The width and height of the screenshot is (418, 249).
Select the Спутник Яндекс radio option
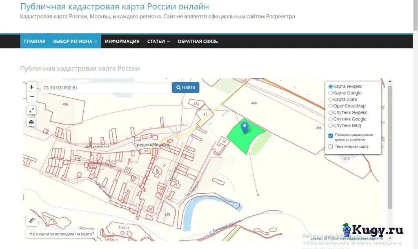[x=330, y=113]
